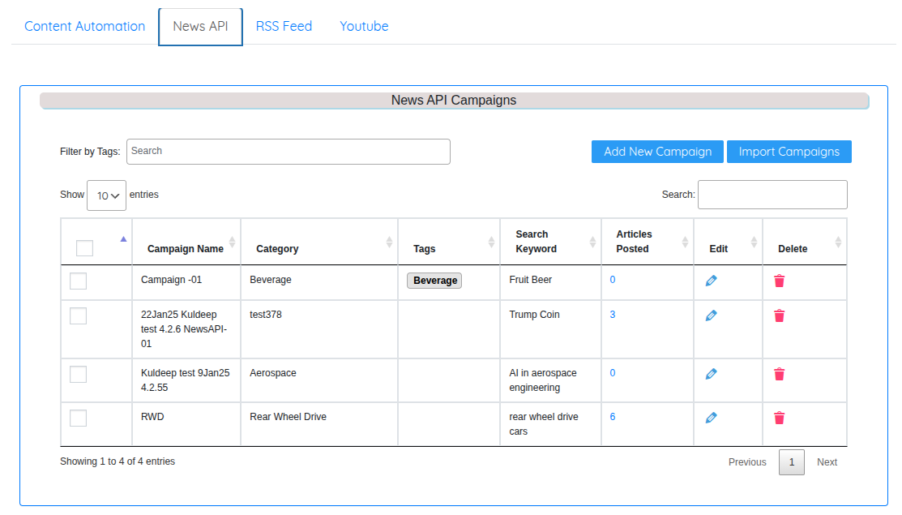Delete the Trump Coin campaign row
The height and width of the screenshot is (515, 902).
[779, 315]
